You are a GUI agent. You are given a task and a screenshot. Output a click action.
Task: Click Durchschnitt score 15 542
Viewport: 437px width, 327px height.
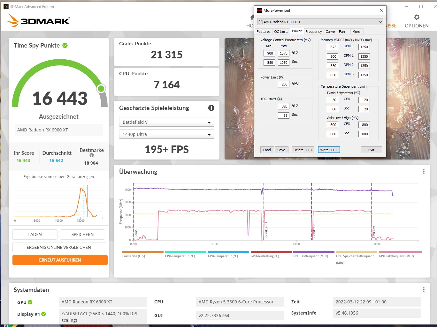(x=56, y=160)
